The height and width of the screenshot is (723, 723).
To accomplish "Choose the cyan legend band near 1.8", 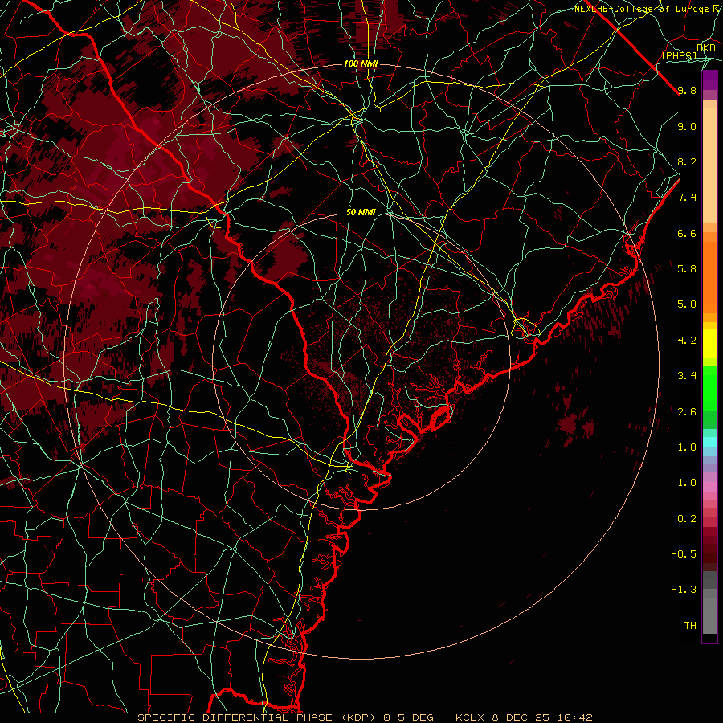I will tap(709, 442).
